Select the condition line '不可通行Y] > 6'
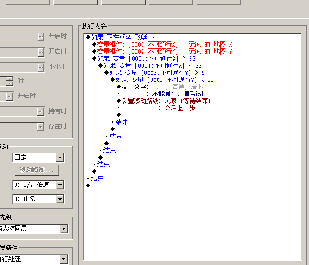309x265 pixels. (154, 73)
